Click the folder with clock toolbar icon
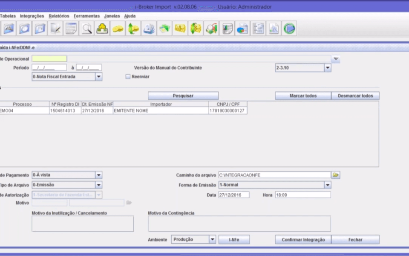409x256 pixels. [x=24, y=28]
